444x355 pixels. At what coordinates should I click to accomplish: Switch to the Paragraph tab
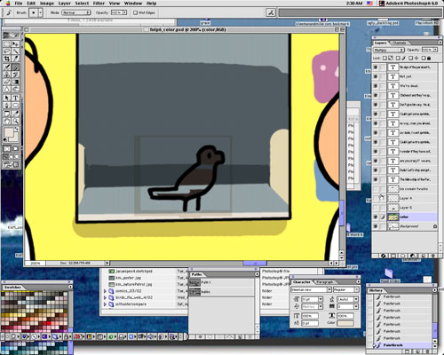324,282
